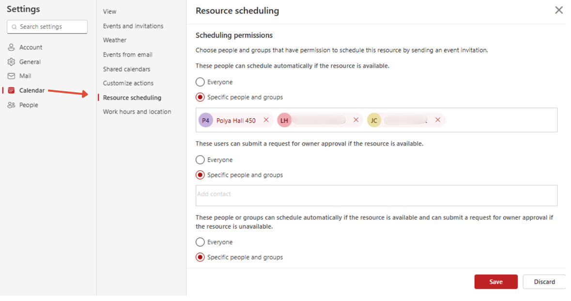
Task: Select Everyone under schedule-or-request section
Action: (x=200, y=242)
